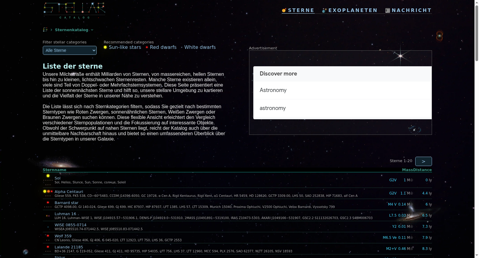Open the Wolf 359 entry
Image resolution: width=479 pixels, height=258 pixels.
63,236
